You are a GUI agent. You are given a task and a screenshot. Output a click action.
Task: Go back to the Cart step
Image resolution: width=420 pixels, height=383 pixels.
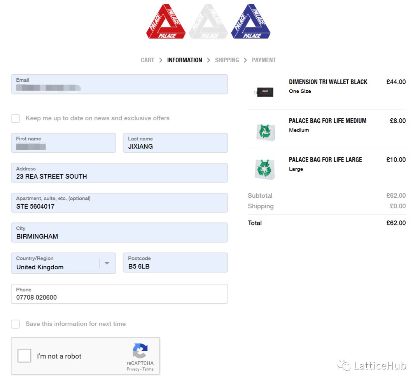(x=147, y=60)
